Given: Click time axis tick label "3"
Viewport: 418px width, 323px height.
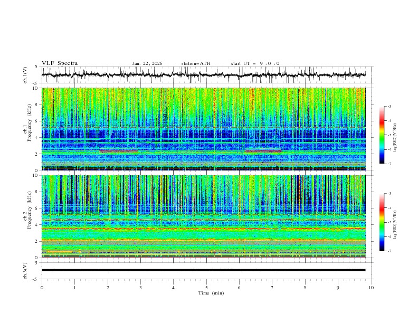Looking at the screenshot, I should [x=140, y=288].
